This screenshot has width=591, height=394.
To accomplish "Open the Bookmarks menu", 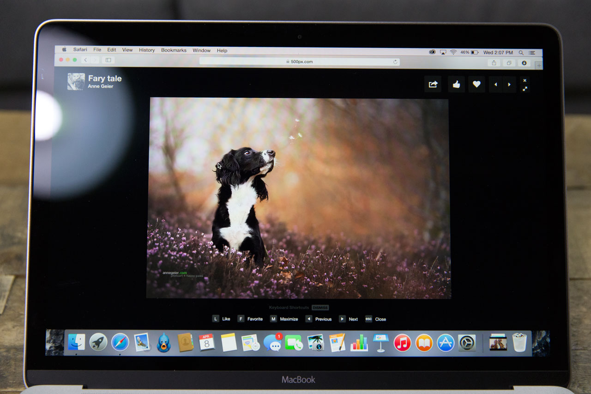I will 174,50.
